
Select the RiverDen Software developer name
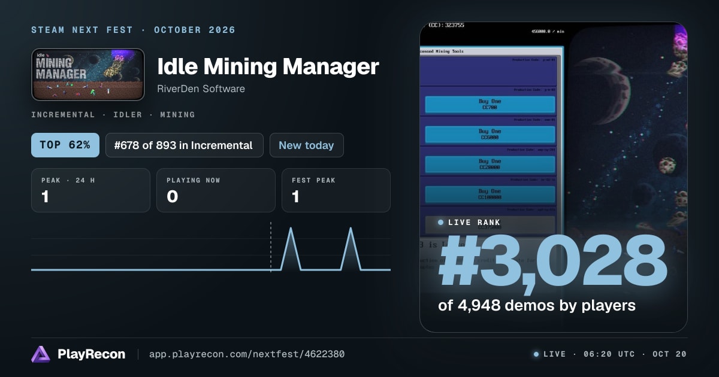point(201,89)
